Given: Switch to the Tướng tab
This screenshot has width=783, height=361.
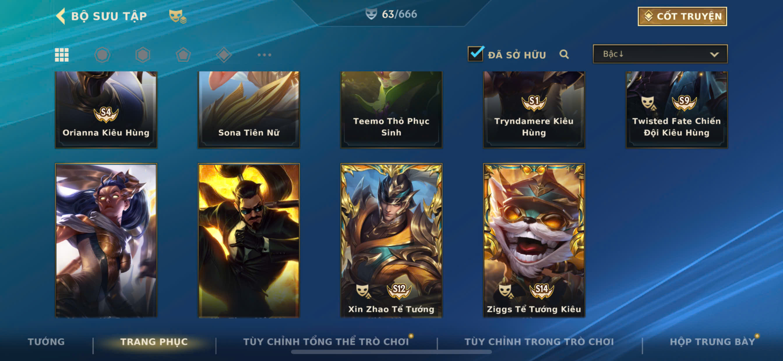Looking at the screenshot, I should point(46,342).
